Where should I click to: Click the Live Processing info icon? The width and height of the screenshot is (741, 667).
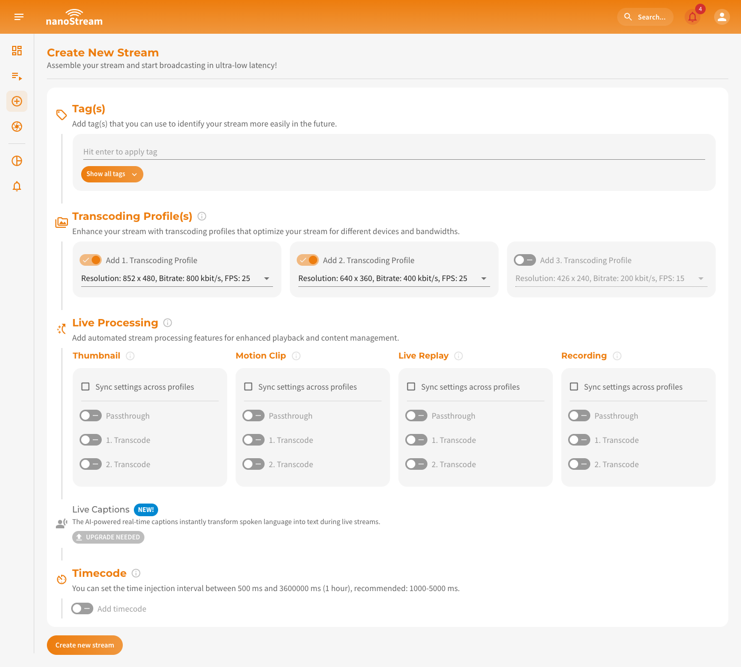pos(168,323)
